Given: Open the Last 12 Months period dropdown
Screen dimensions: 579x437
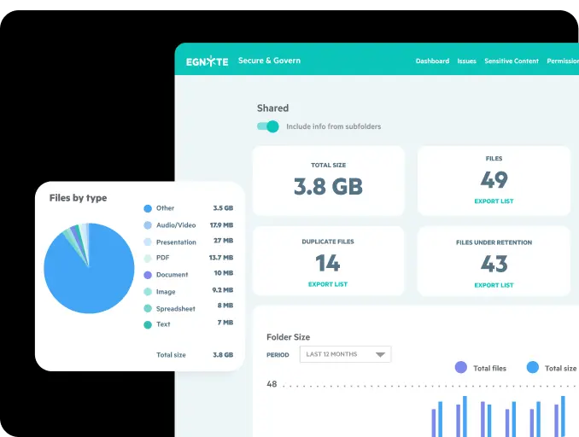Looking at the screenshot, I should 345,354.
